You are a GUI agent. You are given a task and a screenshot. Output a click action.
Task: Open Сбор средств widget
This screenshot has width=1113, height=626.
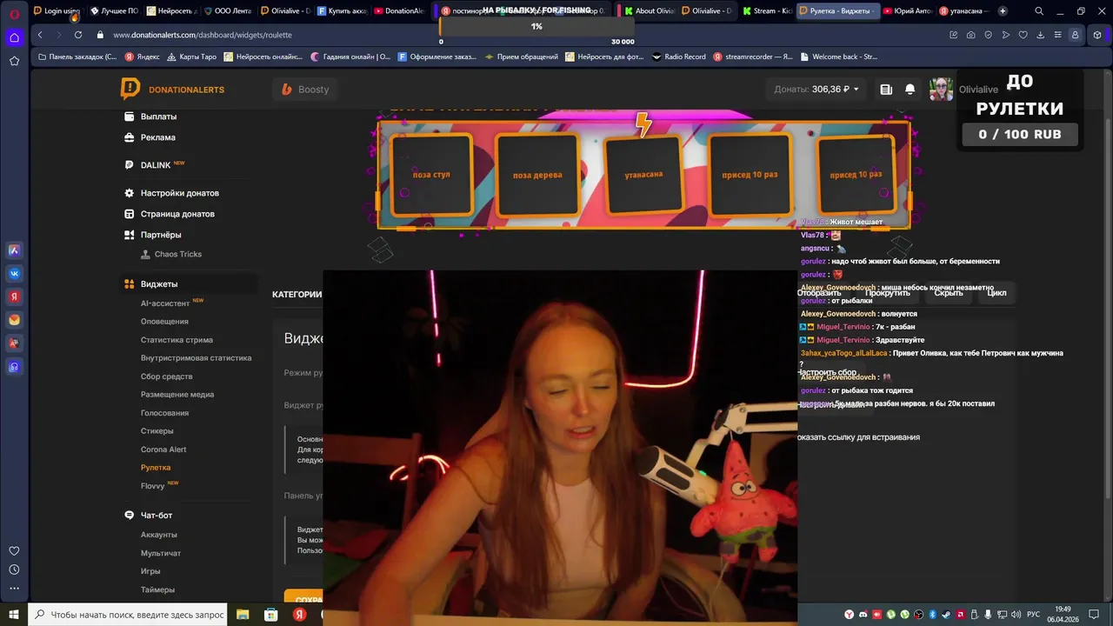[x=166, y=376]
